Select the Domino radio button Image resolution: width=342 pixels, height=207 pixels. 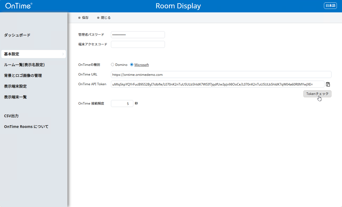(113, 65)
